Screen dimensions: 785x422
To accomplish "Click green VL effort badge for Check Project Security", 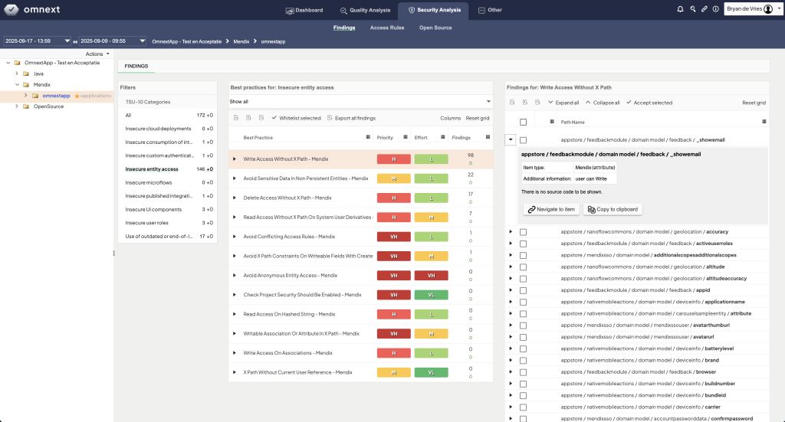I will [x=431, y=295].
